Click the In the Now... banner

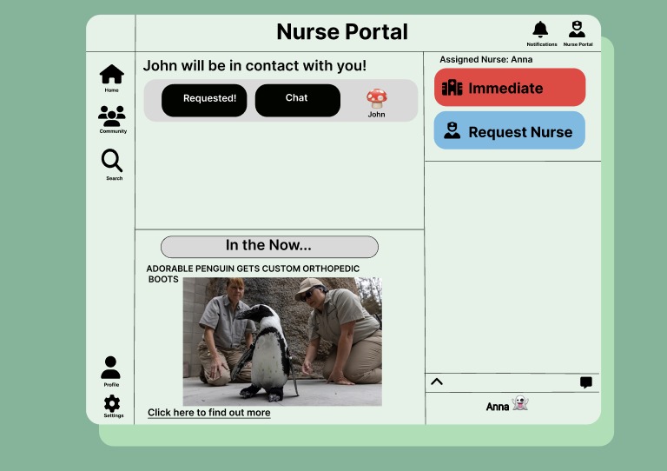click(269, 247)
